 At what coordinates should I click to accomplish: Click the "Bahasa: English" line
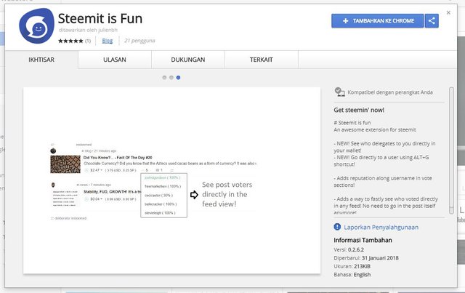click(x=352, y=275)
